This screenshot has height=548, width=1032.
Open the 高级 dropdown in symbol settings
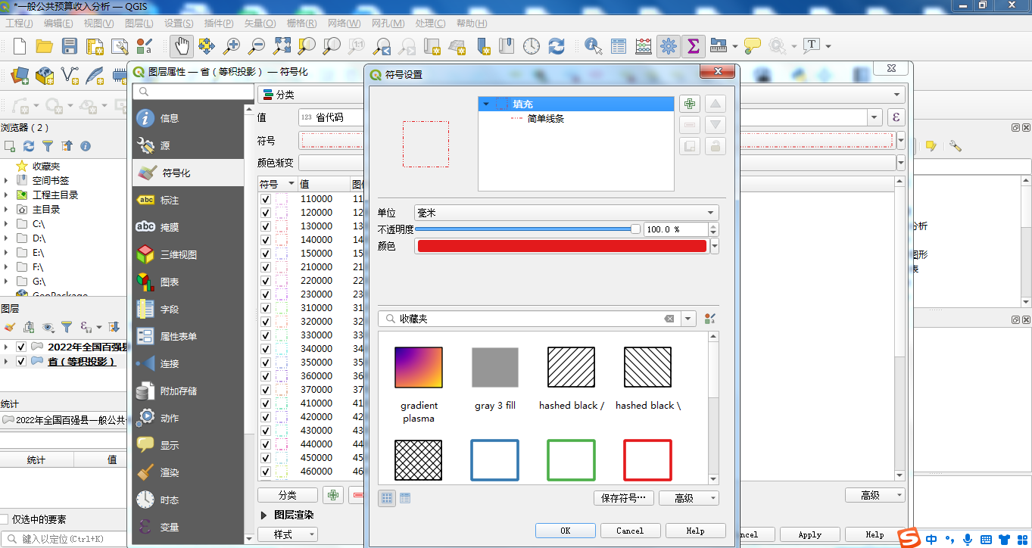pyautogui.click(x=688, y=498)
